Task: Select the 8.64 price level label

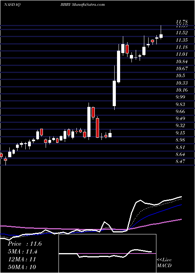Action: (x=181, y=154)
